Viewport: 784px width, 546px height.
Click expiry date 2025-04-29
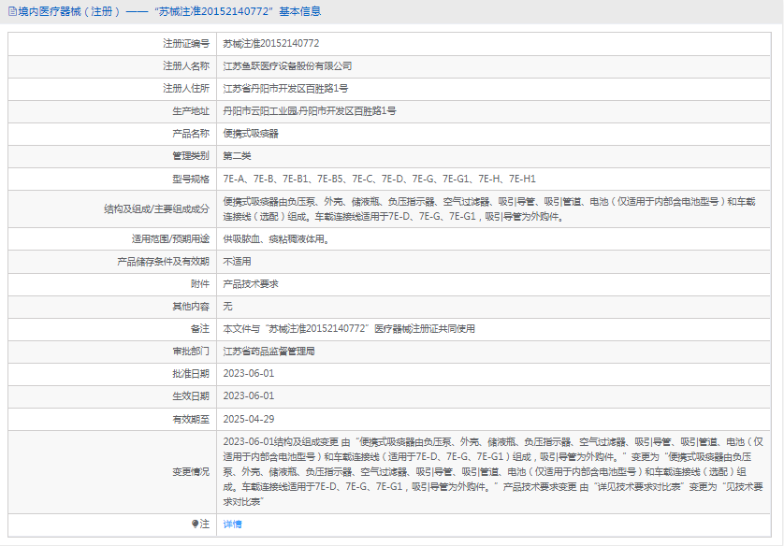(249, 419)
